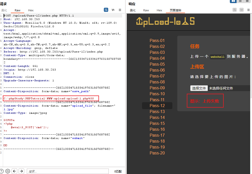Open request panel hamburger menu
Viewport: 252px width, 174px height.
pyautogui.click(x=120, y=10)
